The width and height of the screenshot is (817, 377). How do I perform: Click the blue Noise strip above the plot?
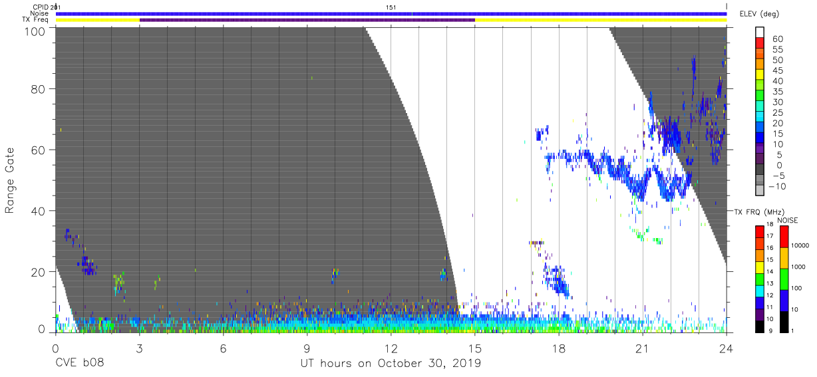(x=391, y=13)
